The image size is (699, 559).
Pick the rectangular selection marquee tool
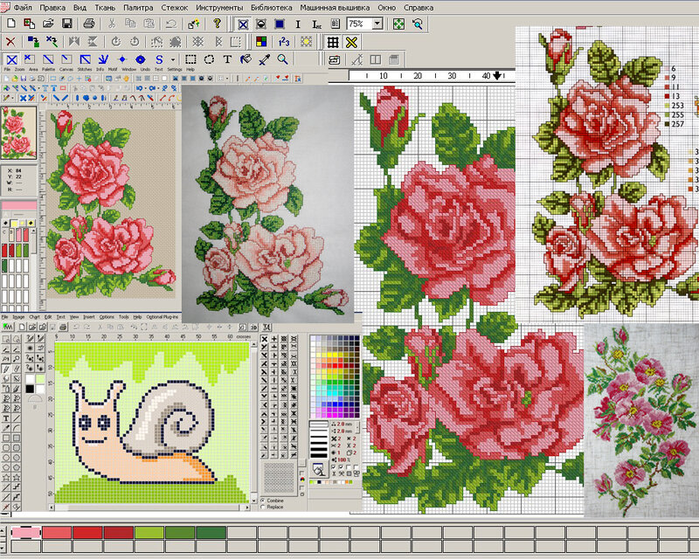point(190,59)
